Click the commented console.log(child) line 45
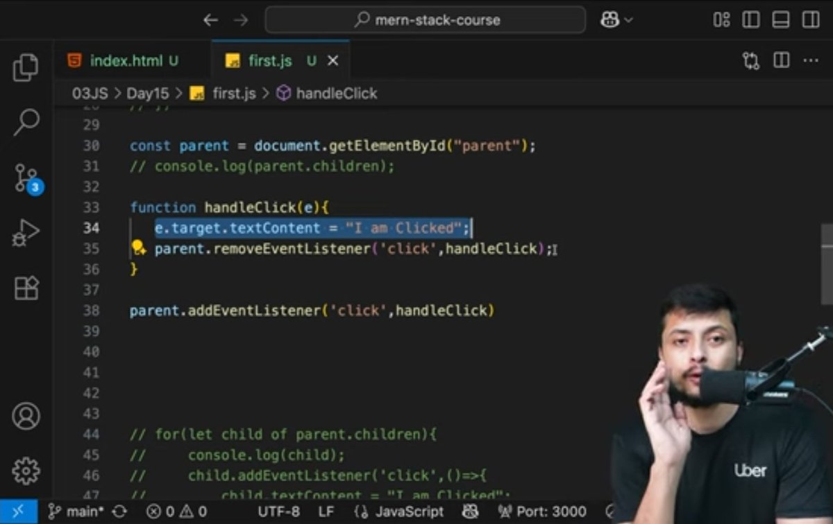The height and width of the screenshot is (524, 833). (x=237, y=455)
